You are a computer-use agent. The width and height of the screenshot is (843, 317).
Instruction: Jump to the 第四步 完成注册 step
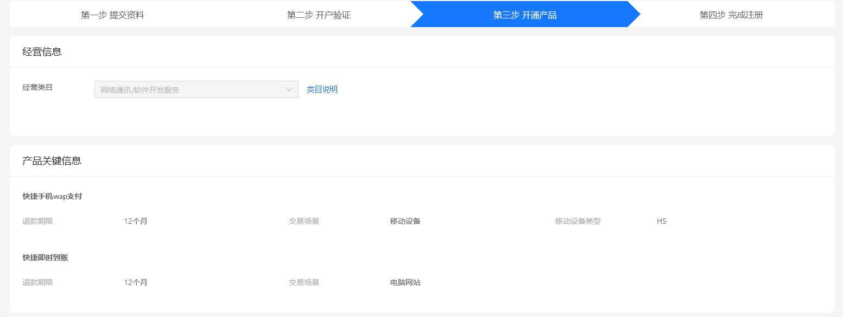tap(731, 15)
